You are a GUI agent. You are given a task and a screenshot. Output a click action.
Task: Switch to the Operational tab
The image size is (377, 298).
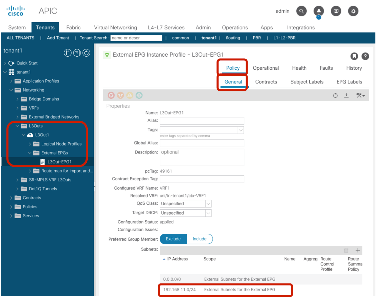(x=266, y=68)
